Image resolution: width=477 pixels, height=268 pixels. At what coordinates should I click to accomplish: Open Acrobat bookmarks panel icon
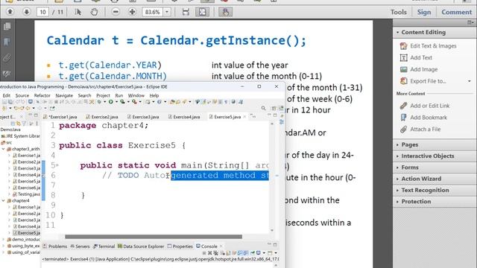coord(7,42)
